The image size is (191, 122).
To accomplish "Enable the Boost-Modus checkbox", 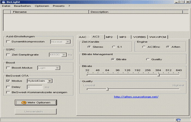I will 8,68.
